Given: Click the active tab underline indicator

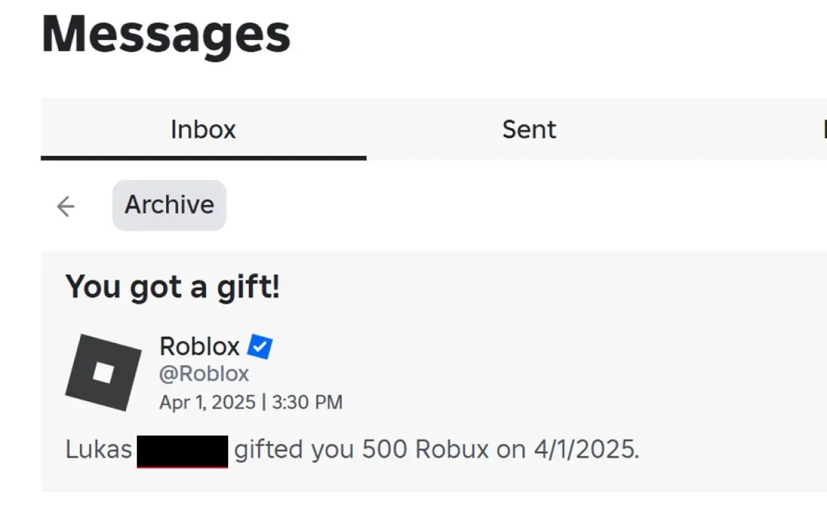Looking at the screenshot, I should pos(203,158).
